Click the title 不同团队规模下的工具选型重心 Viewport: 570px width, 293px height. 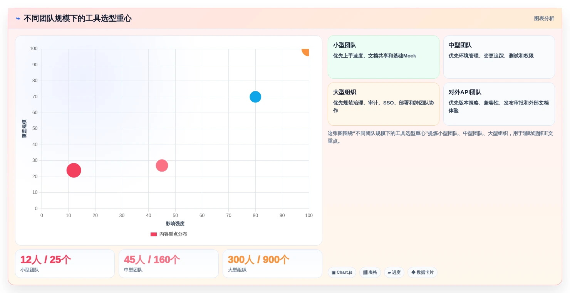pos(78,18)
